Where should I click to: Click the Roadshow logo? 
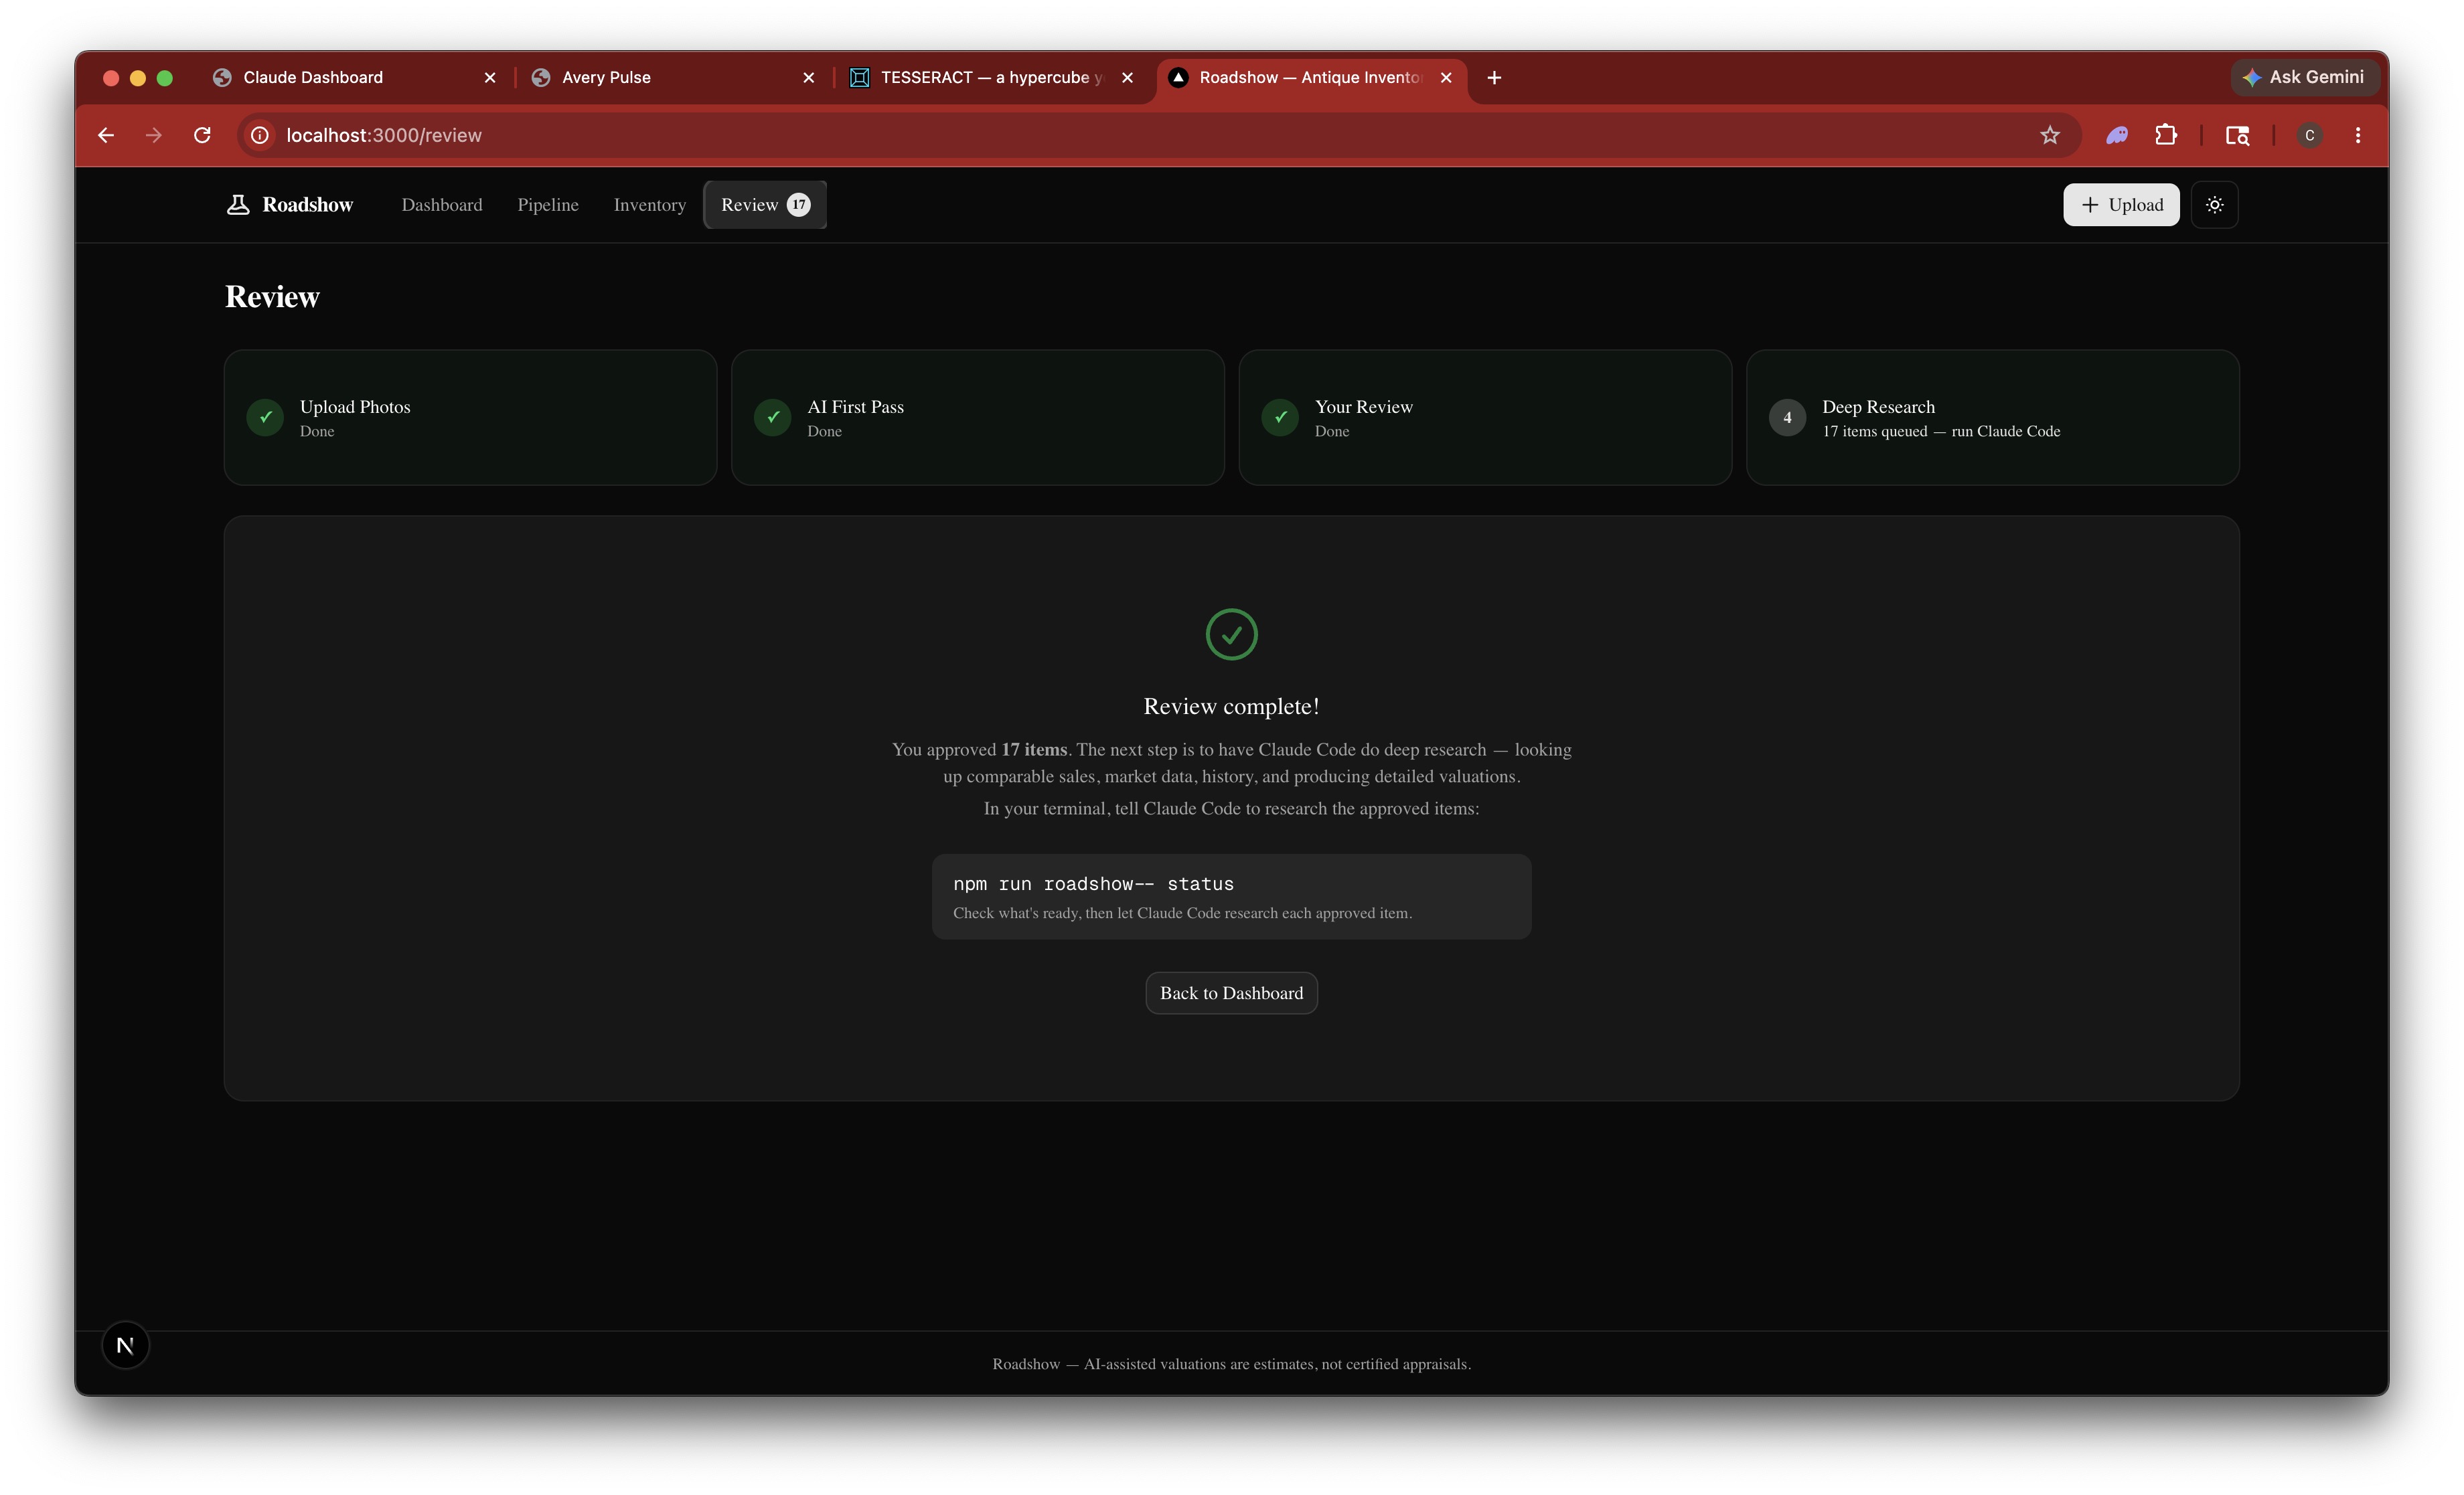click(x=289, y=205)
